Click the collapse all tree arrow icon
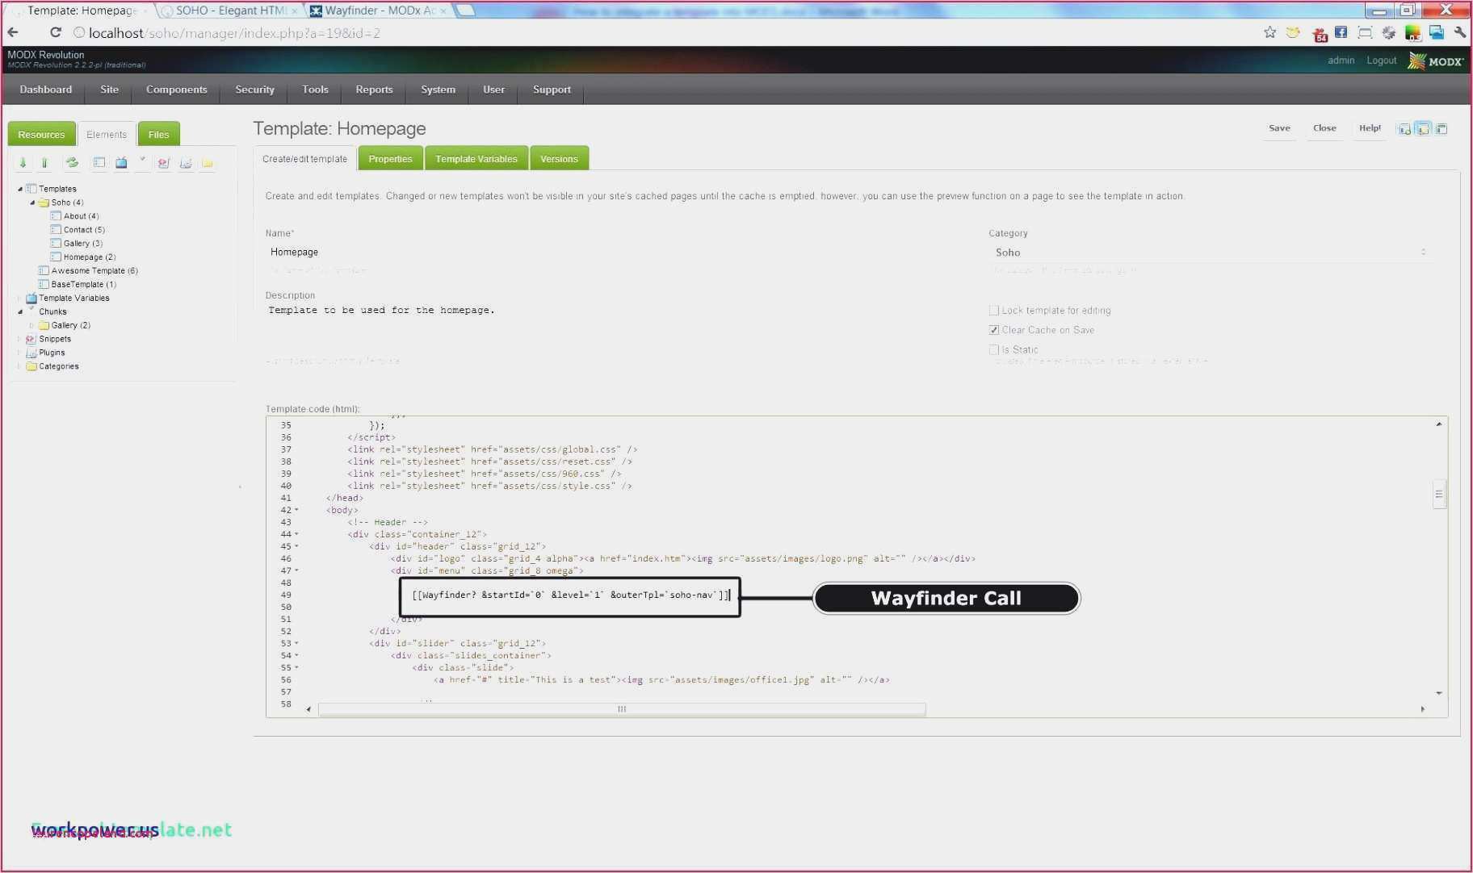Screen dimensions: 1473x873 coord(44,163)
